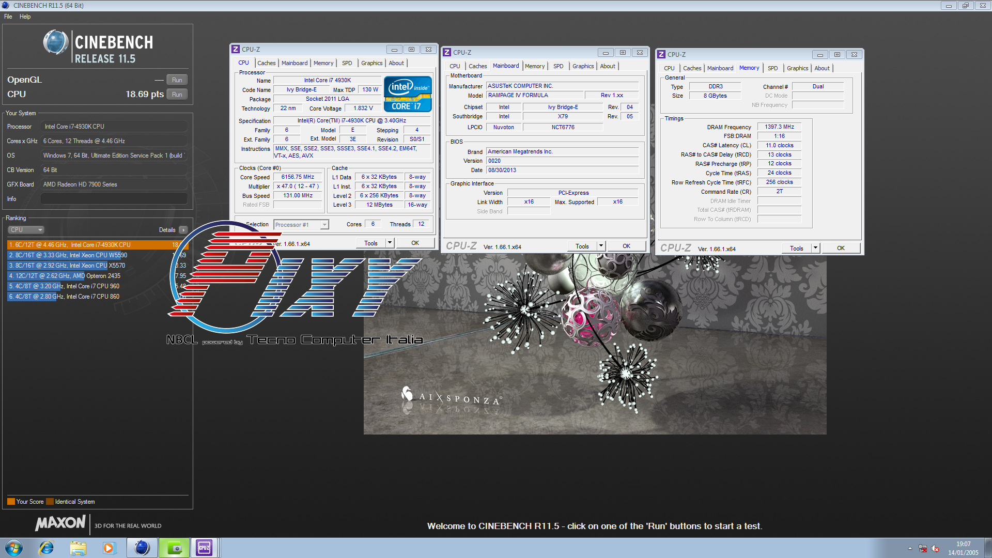Open Mainboard tab in CPU-Z Memory window
992x558 pixels.
tap(720, 68)
